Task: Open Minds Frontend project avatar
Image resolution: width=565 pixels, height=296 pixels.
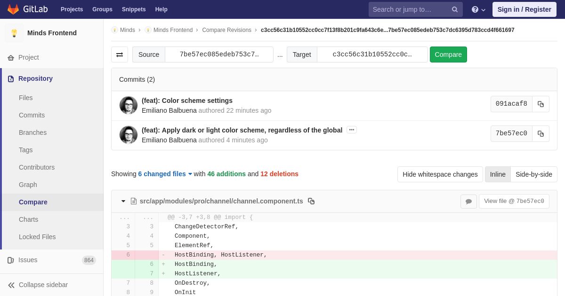Action: 14,33
